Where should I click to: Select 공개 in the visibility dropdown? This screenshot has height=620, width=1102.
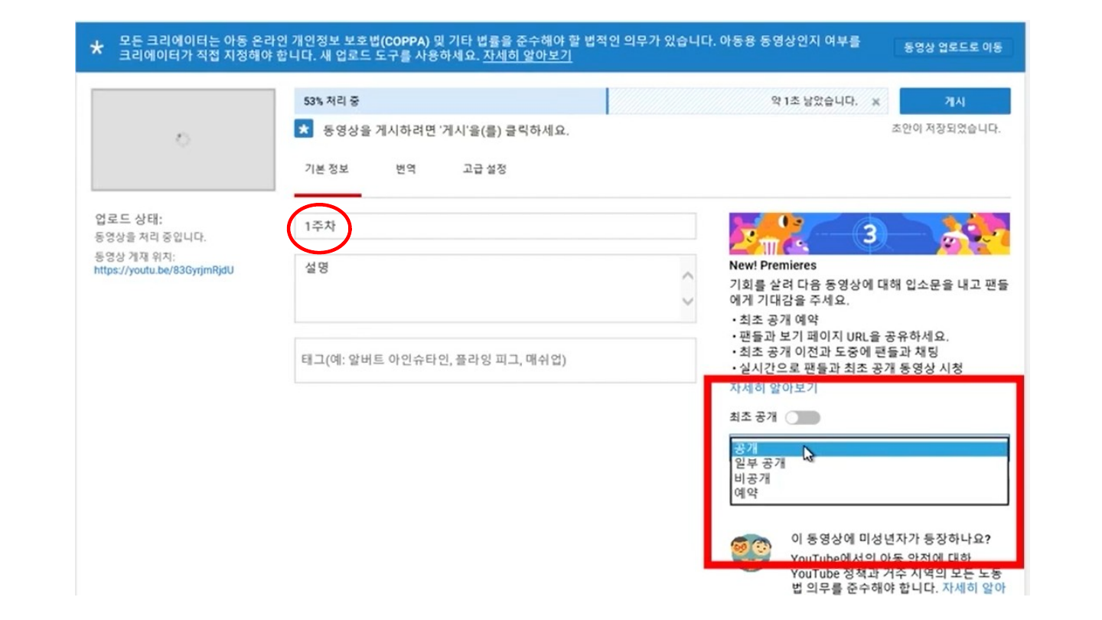(869, 449)
